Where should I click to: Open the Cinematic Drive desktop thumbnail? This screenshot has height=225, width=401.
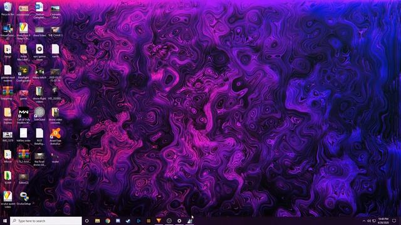click(55, 11)
